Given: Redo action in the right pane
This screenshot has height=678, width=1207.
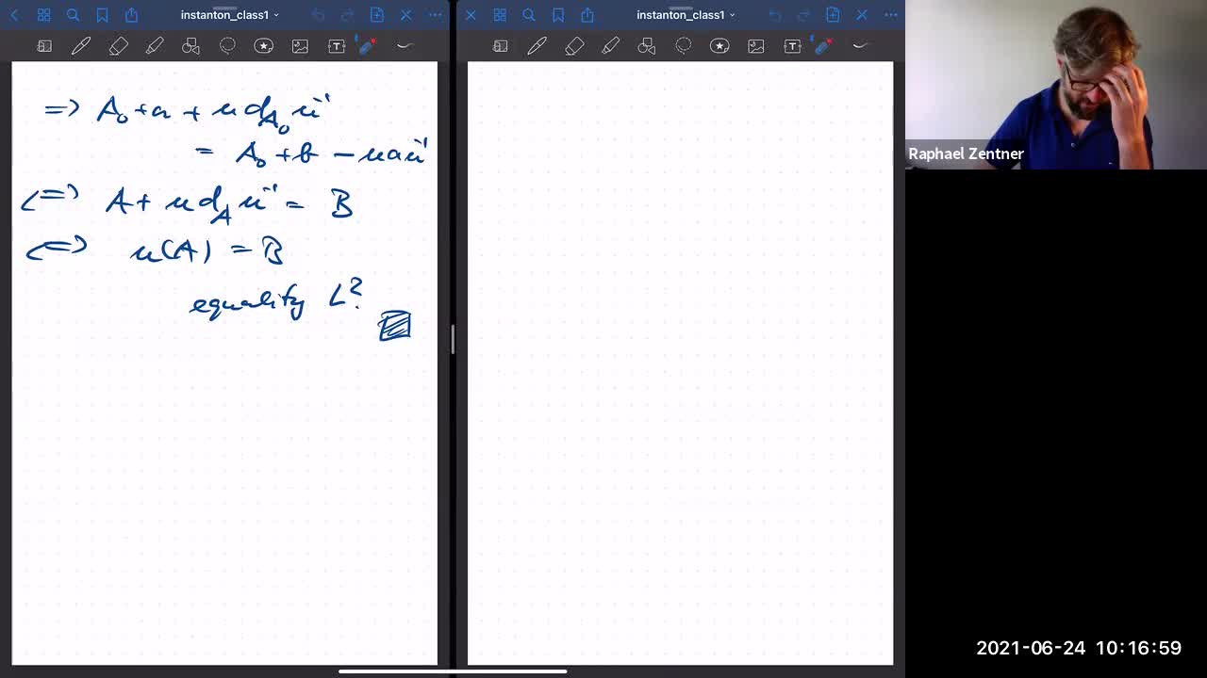Looking at the screenshot, I should [803, 15].
